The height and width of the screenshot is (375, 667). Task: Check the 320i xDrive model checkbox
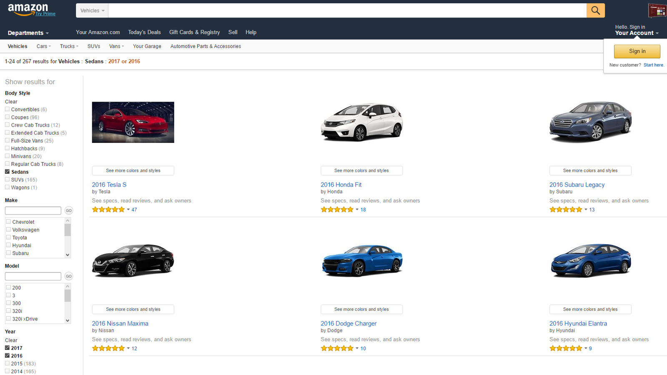click(8, 319)
